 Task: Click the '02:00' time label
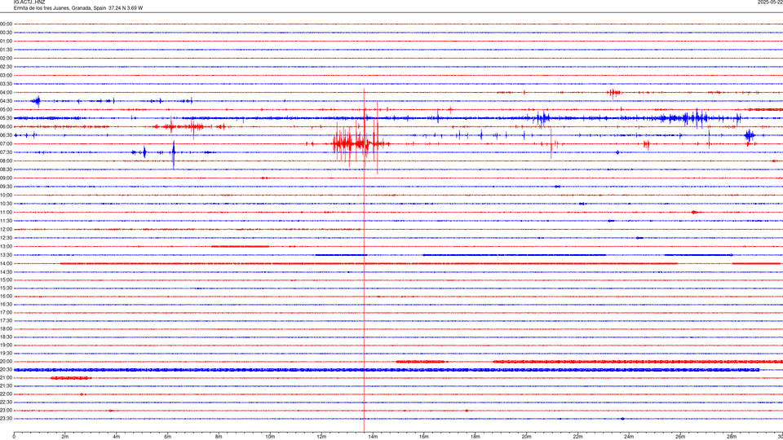6,58
